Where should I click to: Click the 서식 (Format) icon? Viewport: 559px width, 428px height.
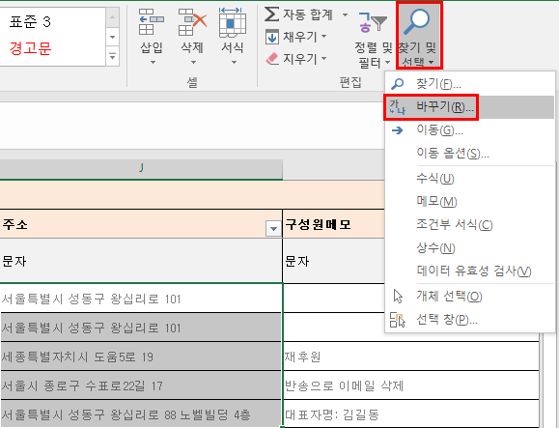pyautogui.click(x=233, y=22)
